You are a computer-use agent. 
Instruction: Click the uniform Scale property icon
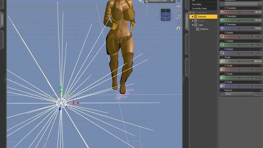222,61
